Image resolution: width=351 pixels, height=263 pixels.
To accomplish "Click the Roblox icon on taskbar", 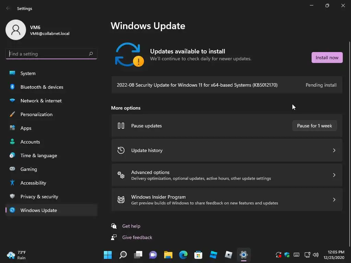I will (228, 255).
